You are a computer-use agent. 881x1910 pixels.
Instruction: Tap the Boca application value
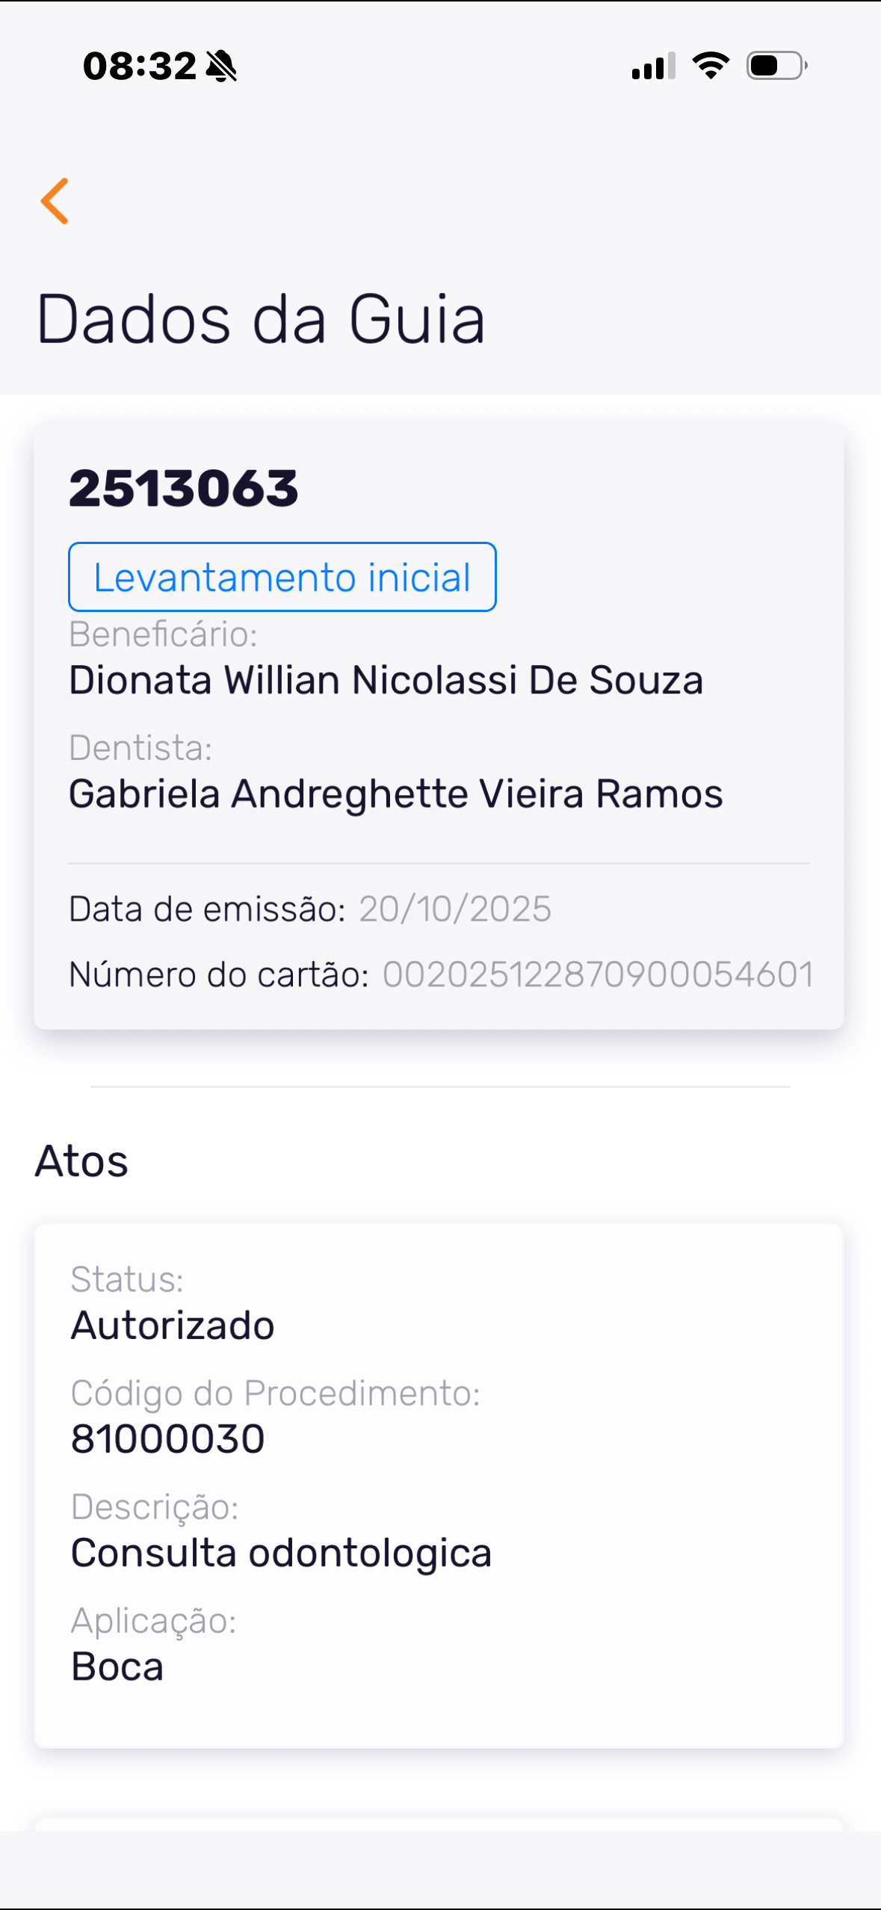pos(117,1666)
